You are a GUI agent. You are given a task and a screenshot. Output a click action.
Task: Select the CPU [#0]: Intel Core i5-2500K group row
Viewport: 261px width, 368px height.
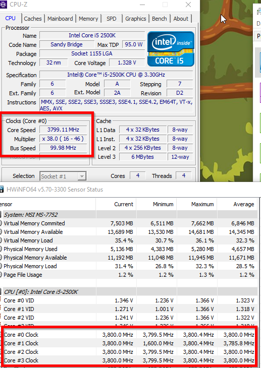129,292
